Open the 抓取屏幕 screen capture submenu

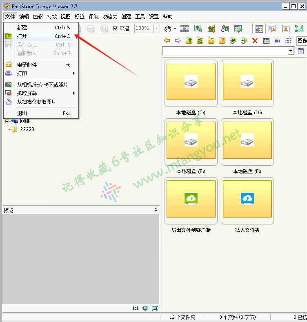click(27, 93)
